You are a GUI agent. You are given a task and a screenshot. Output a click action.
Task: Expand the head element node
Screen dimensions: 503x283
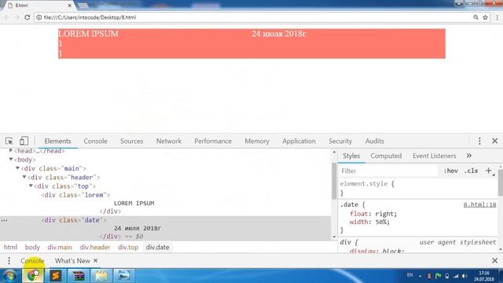coord(11,150)
